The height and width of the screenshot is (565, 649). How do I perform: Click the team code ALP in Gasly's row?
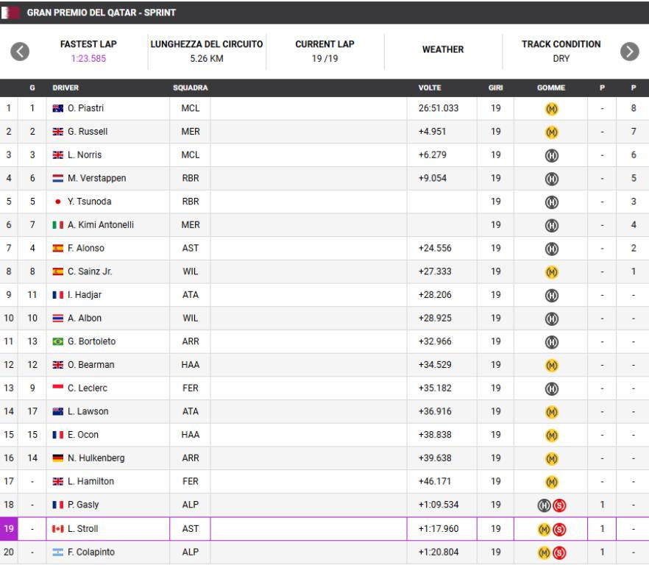[x=191, y=505]
